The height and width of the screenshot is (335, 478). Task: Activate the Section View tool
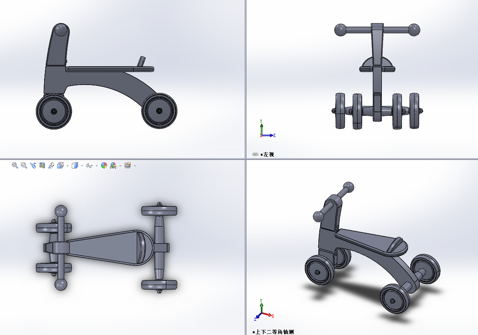pyautogui.click(x=42, y=166)
